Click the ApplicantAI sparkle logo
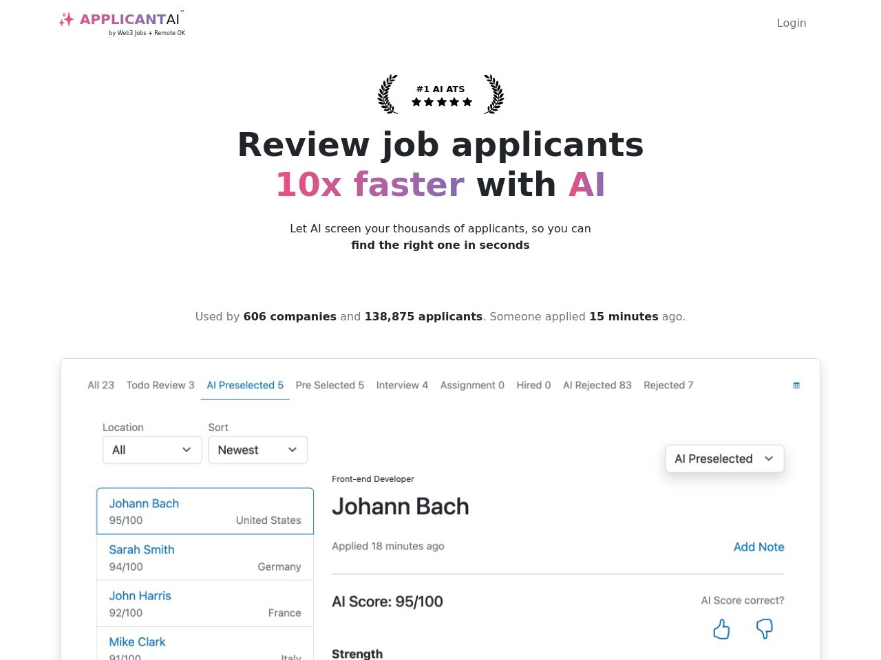881x660 pixels. coord(67,19)
